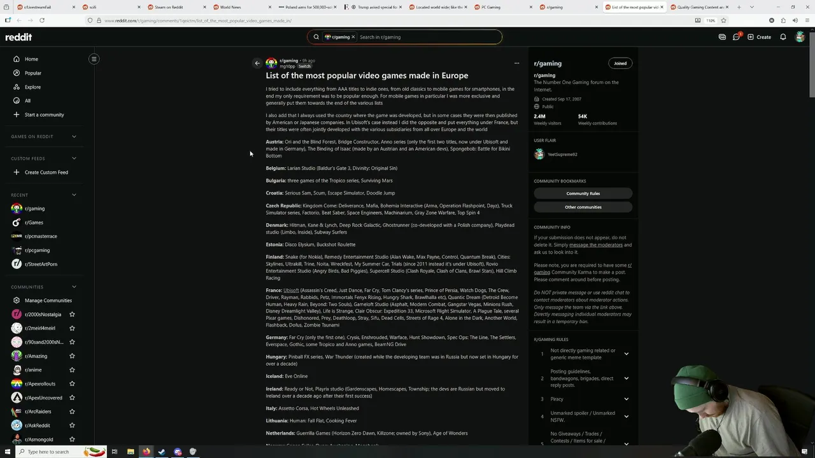Open Steam from the taskbar
This screenshot has height=458, width=815.
162,452
